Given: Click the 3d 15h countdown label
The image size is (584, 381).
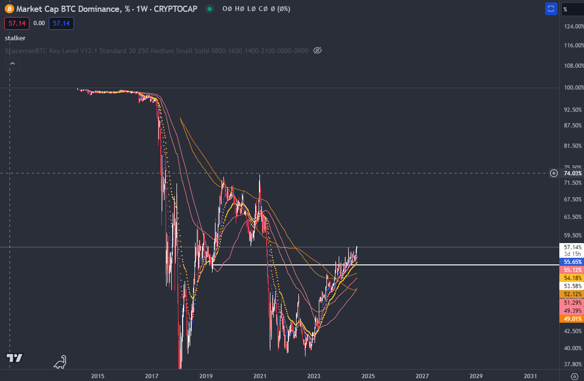Looking at the screenshot, I should (x=572, y=254).
